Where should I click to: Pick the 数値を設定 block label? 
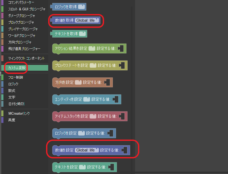coord(64,150)
